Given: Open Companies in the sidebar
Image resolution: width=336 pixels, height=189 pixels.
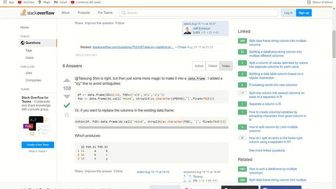Looking at the screenshot, I should click(33, 80).
